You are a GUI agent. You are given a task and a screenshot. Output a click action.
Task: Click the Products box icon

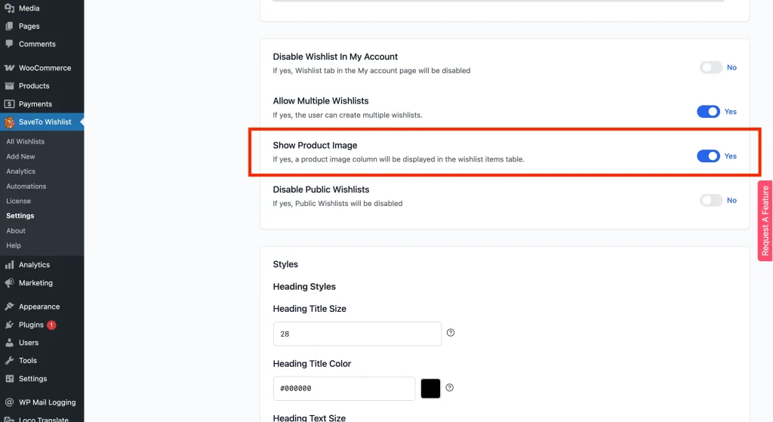point(9,86)
